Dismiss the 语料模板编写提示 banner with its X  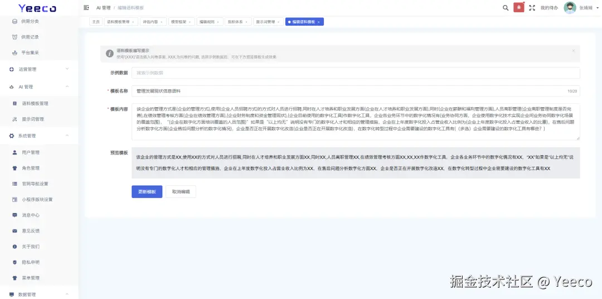pyautogui.click(x=573, y=50)
